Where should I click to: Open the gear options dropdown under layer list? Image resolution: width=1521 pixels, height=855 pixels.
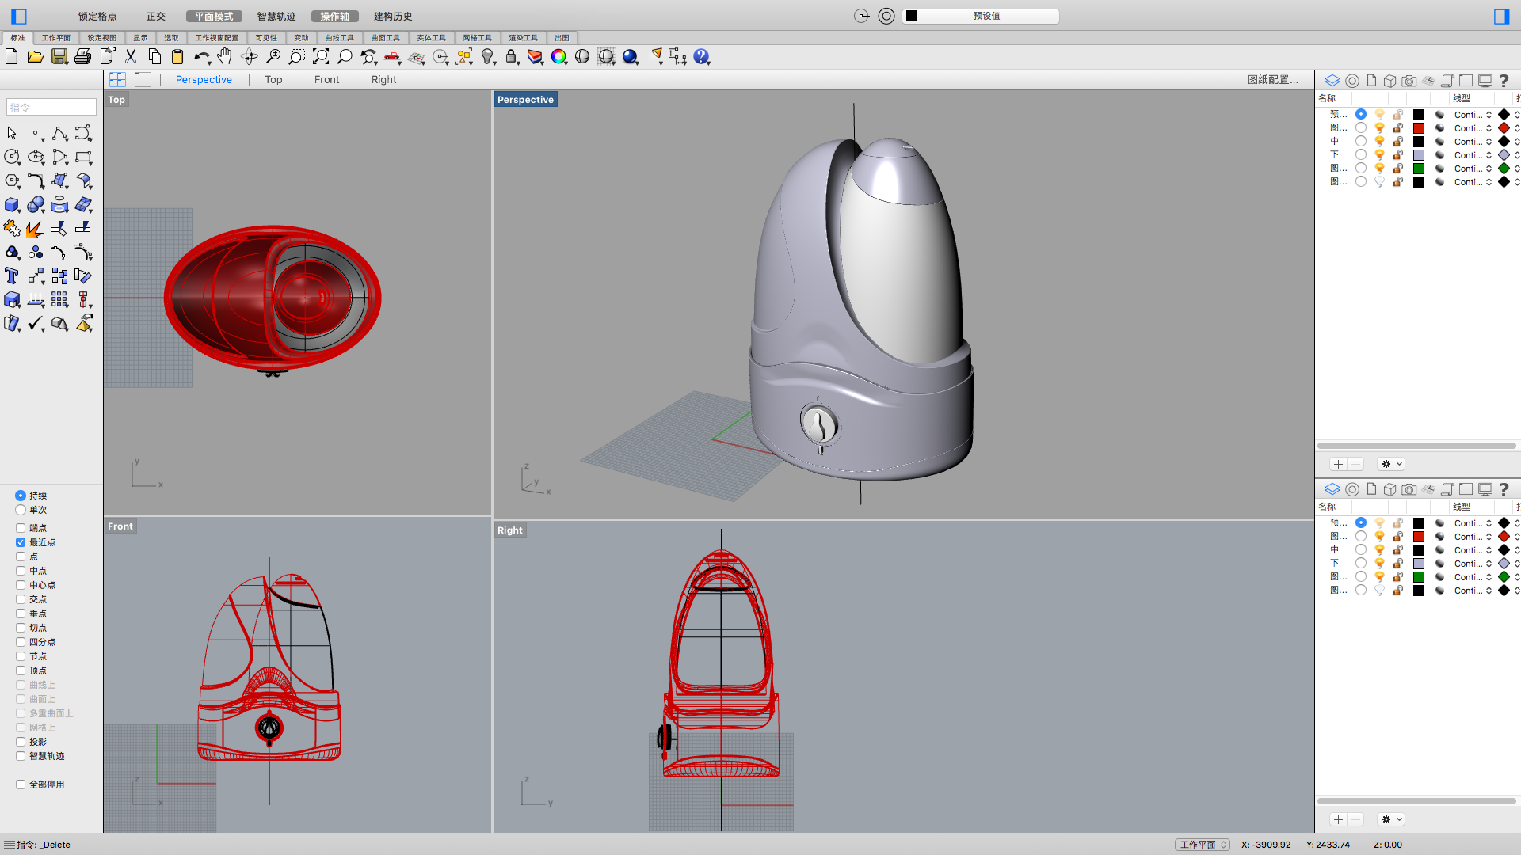click(1391, 464)
